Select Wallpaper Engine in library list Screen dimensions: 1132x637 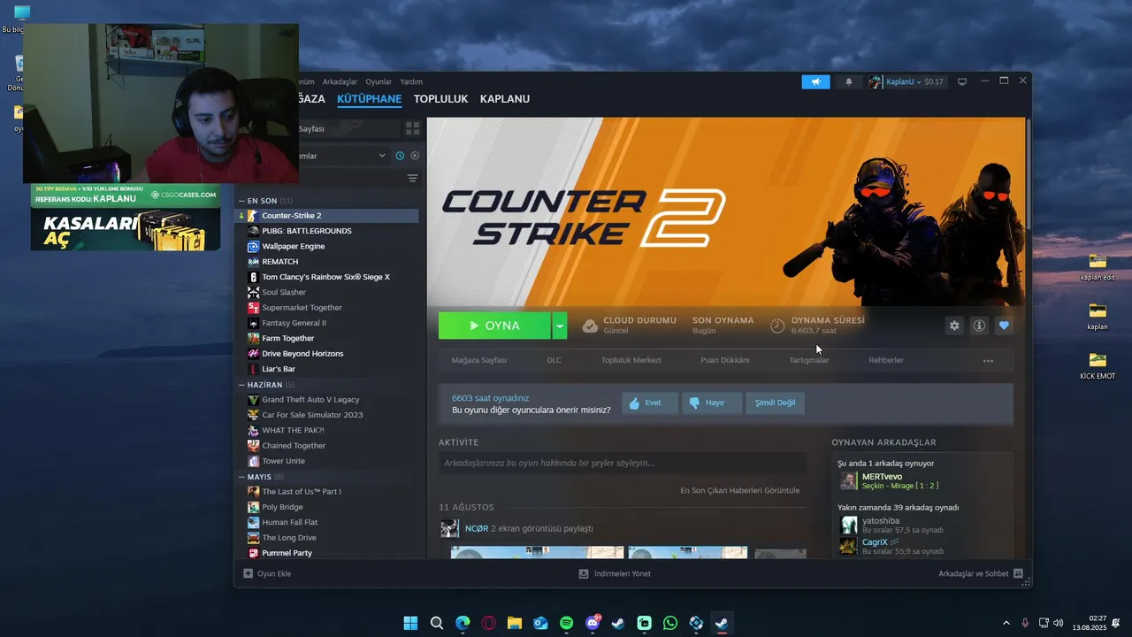pos(328,246)
